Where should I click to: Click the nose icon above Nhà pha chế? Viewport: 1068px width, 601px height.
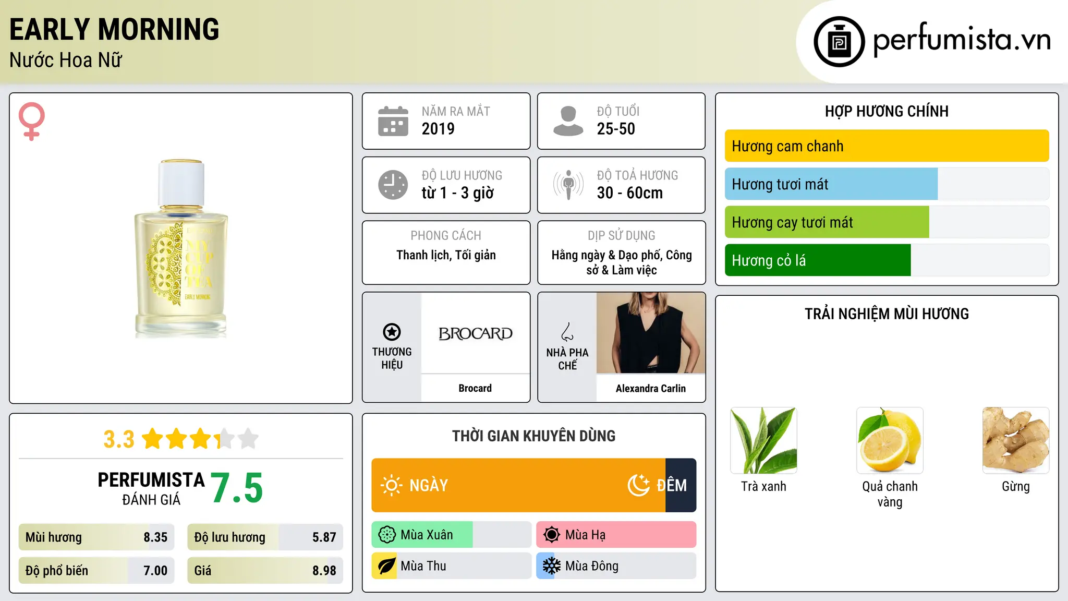pos(567,332)
